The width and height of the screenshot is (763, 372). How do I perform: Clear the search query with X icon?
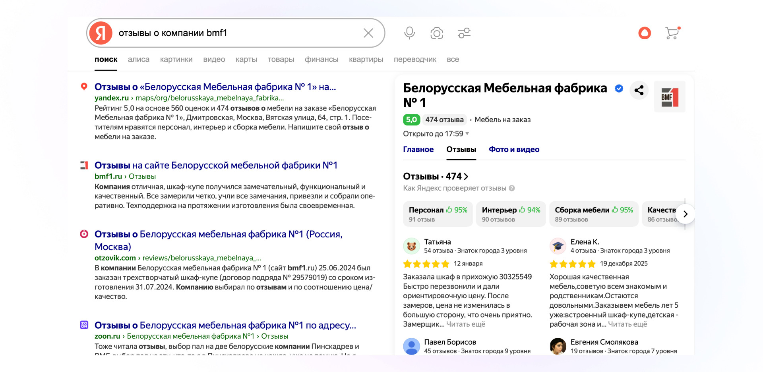(x=368, y=33)
